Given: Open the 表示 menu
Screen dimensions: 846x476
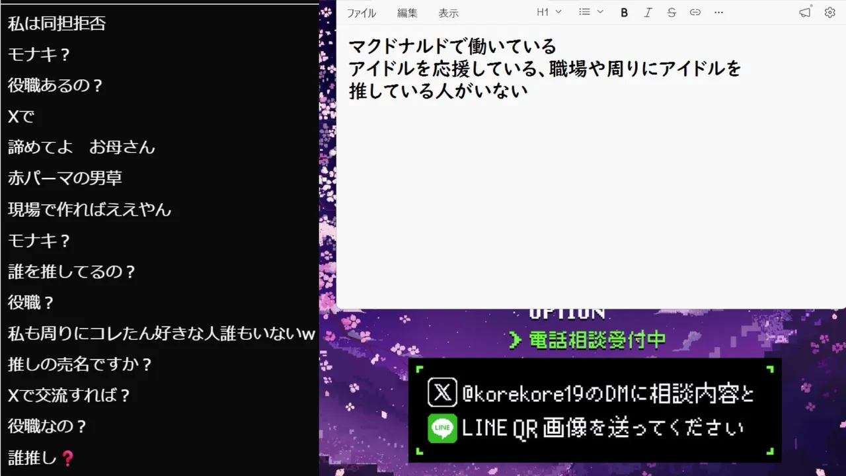Looking at the screenshot, I should (448, 13).
